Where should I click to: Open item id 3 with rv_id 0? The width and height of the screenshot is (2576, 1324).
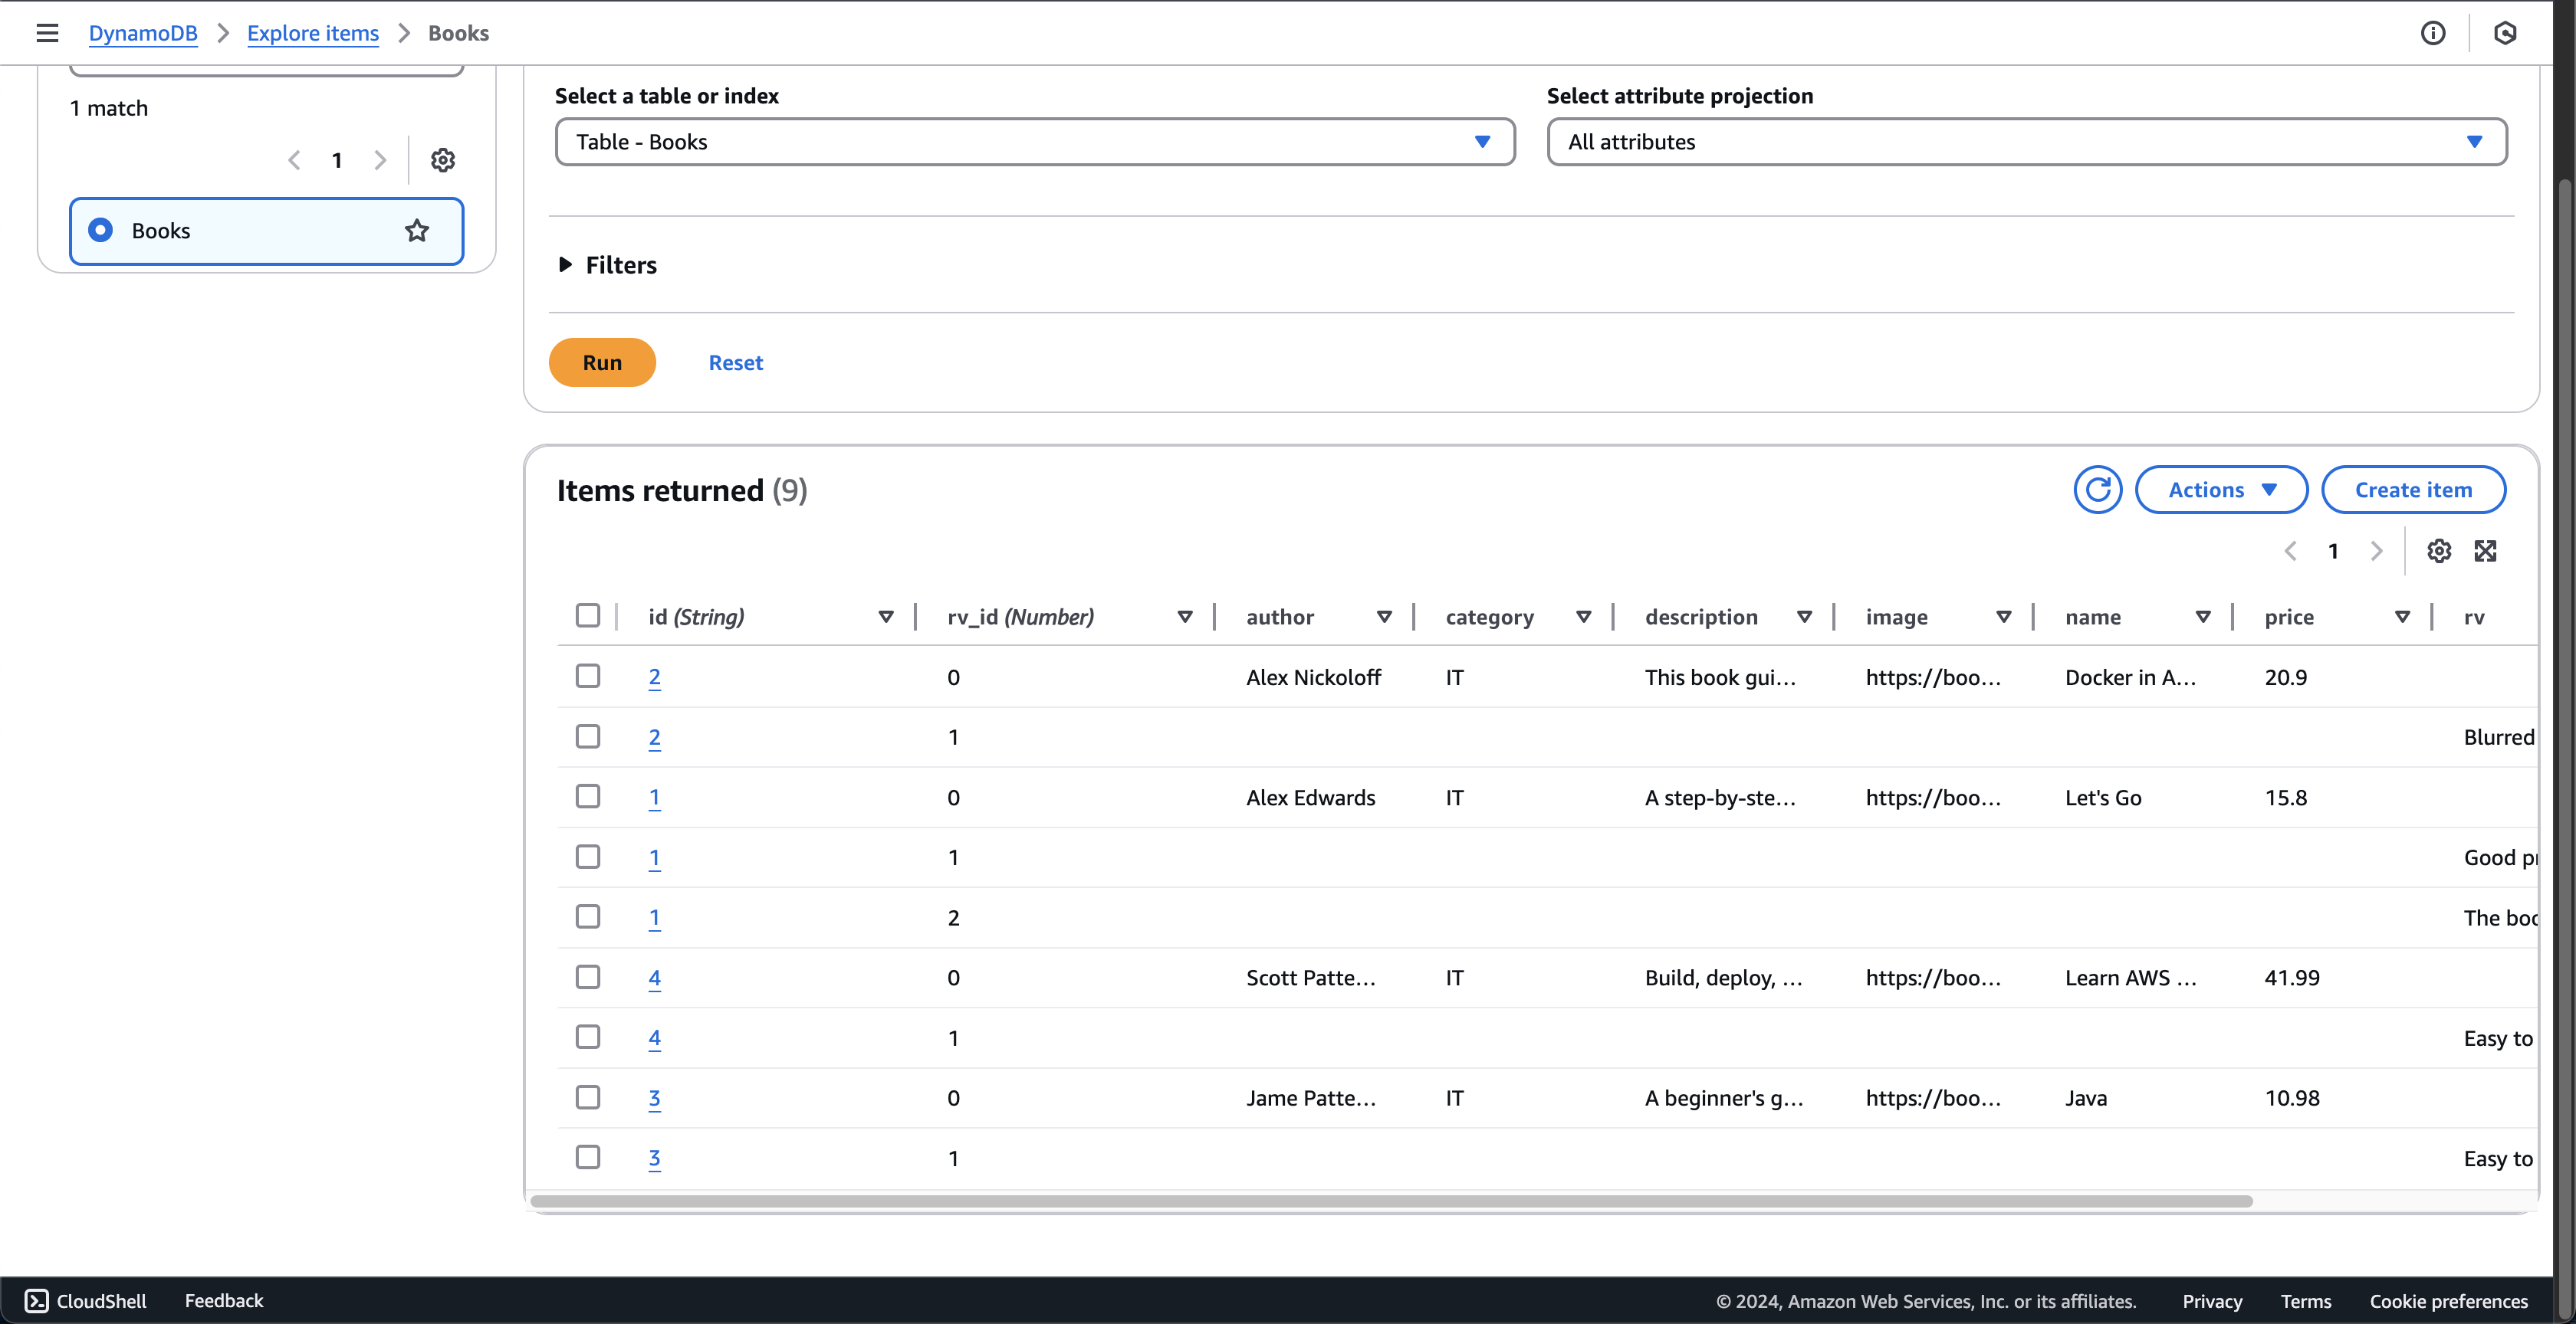click(x=654, y=1098)
